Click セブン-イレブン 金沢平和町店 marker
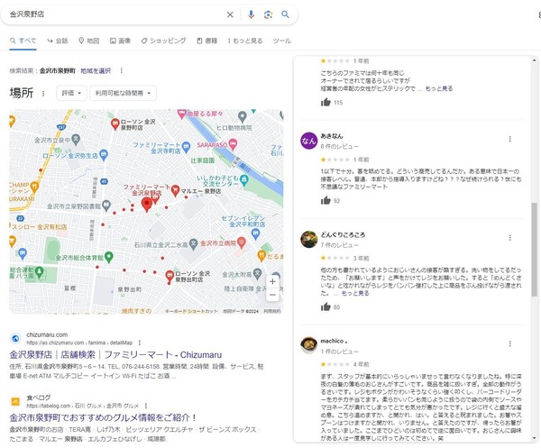541x448 pixels. pyautogui.click(x=256, y=233)
